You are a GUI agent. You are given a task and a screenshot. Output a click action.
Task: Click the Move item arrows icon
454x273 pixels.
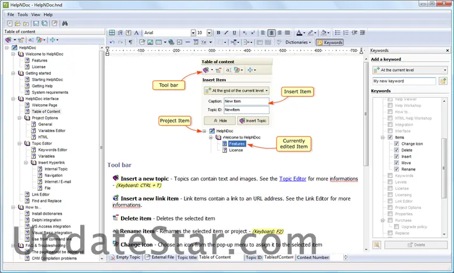pyautogui.click(x=52, y=40)
